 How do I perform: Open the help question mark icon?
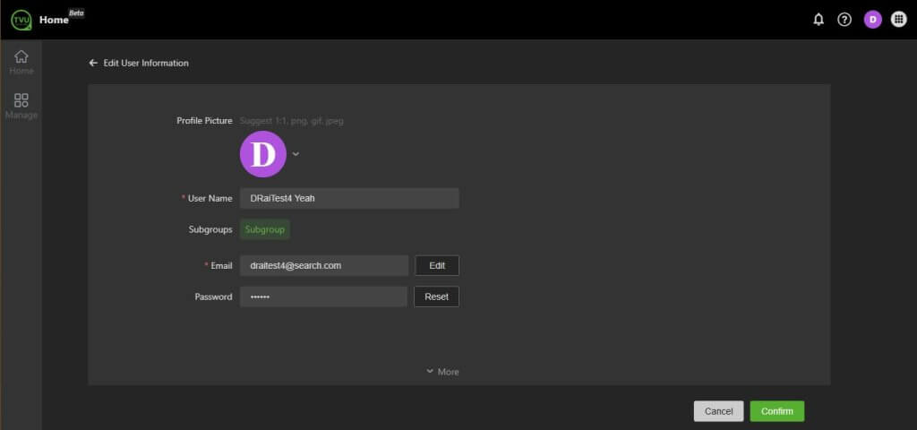[844, 20]
